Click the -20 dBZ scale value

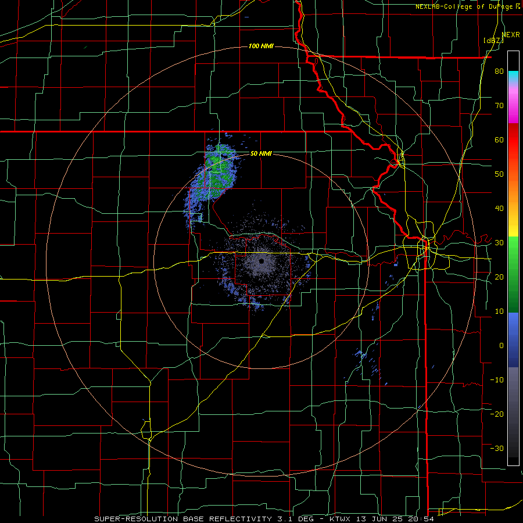[497, 414]
